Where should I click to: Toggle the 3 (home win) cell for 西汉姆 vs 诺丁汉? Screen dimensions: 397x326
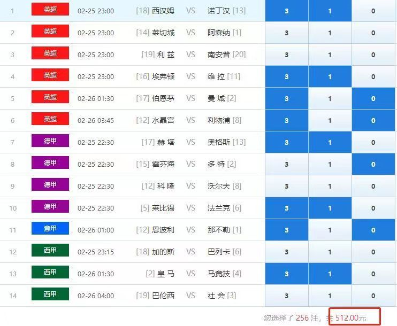[x=287, y=11]
